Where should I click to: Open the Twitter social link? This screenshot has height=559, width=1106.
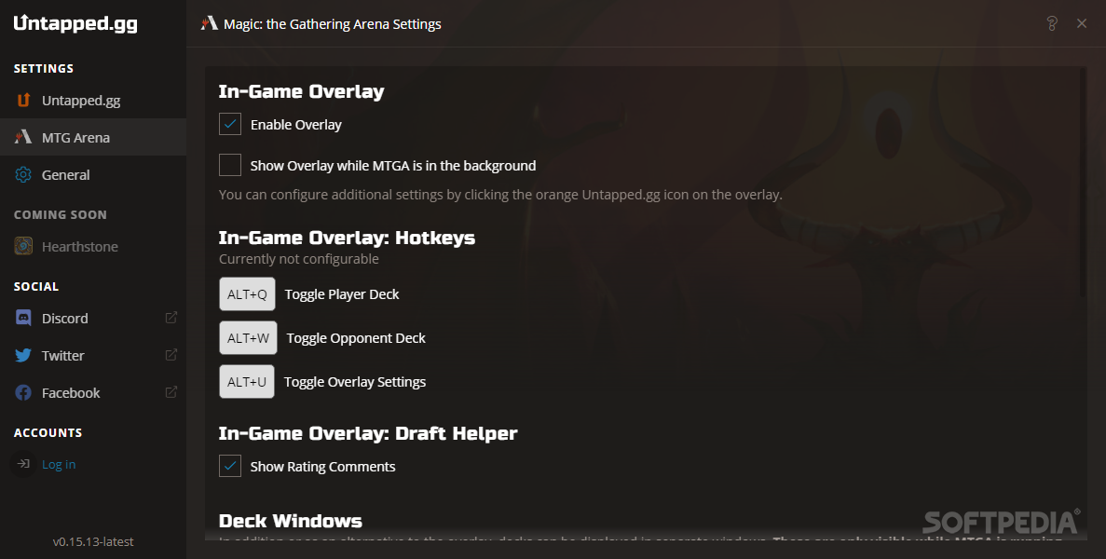pos(93,355)
